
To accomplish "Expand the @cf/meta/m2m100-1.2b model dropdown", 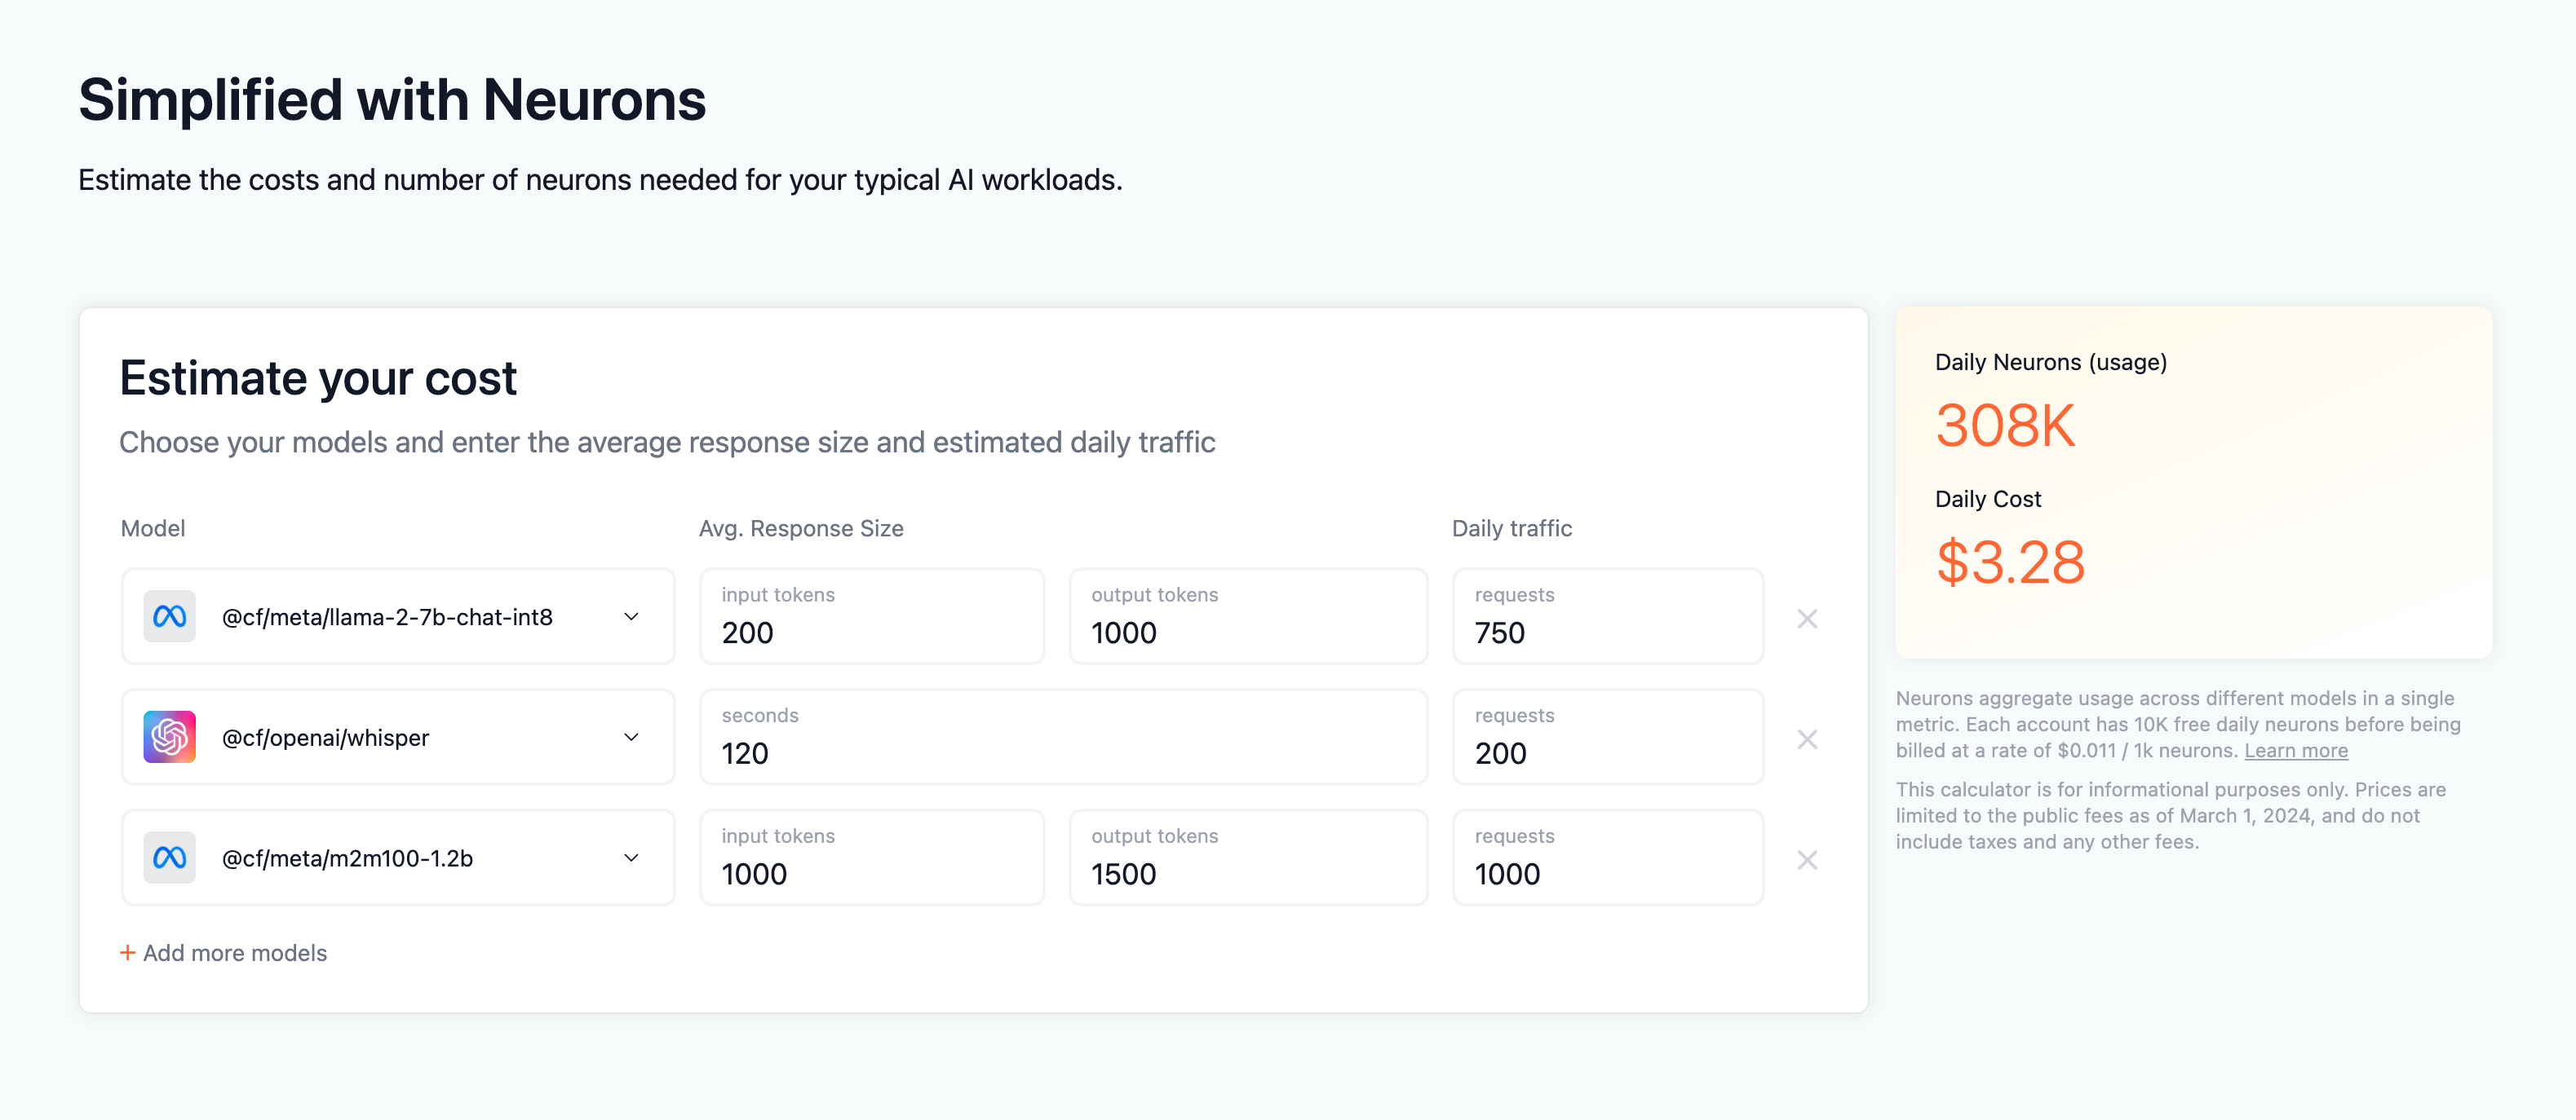I will coord(632,858).
